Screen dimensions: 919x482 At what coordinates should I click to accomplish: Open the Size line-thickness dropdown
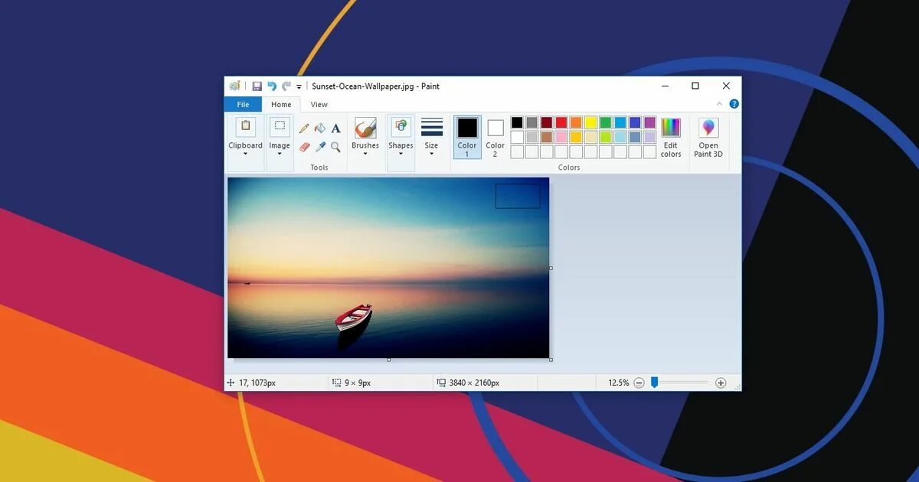click(x=432, y=138)
